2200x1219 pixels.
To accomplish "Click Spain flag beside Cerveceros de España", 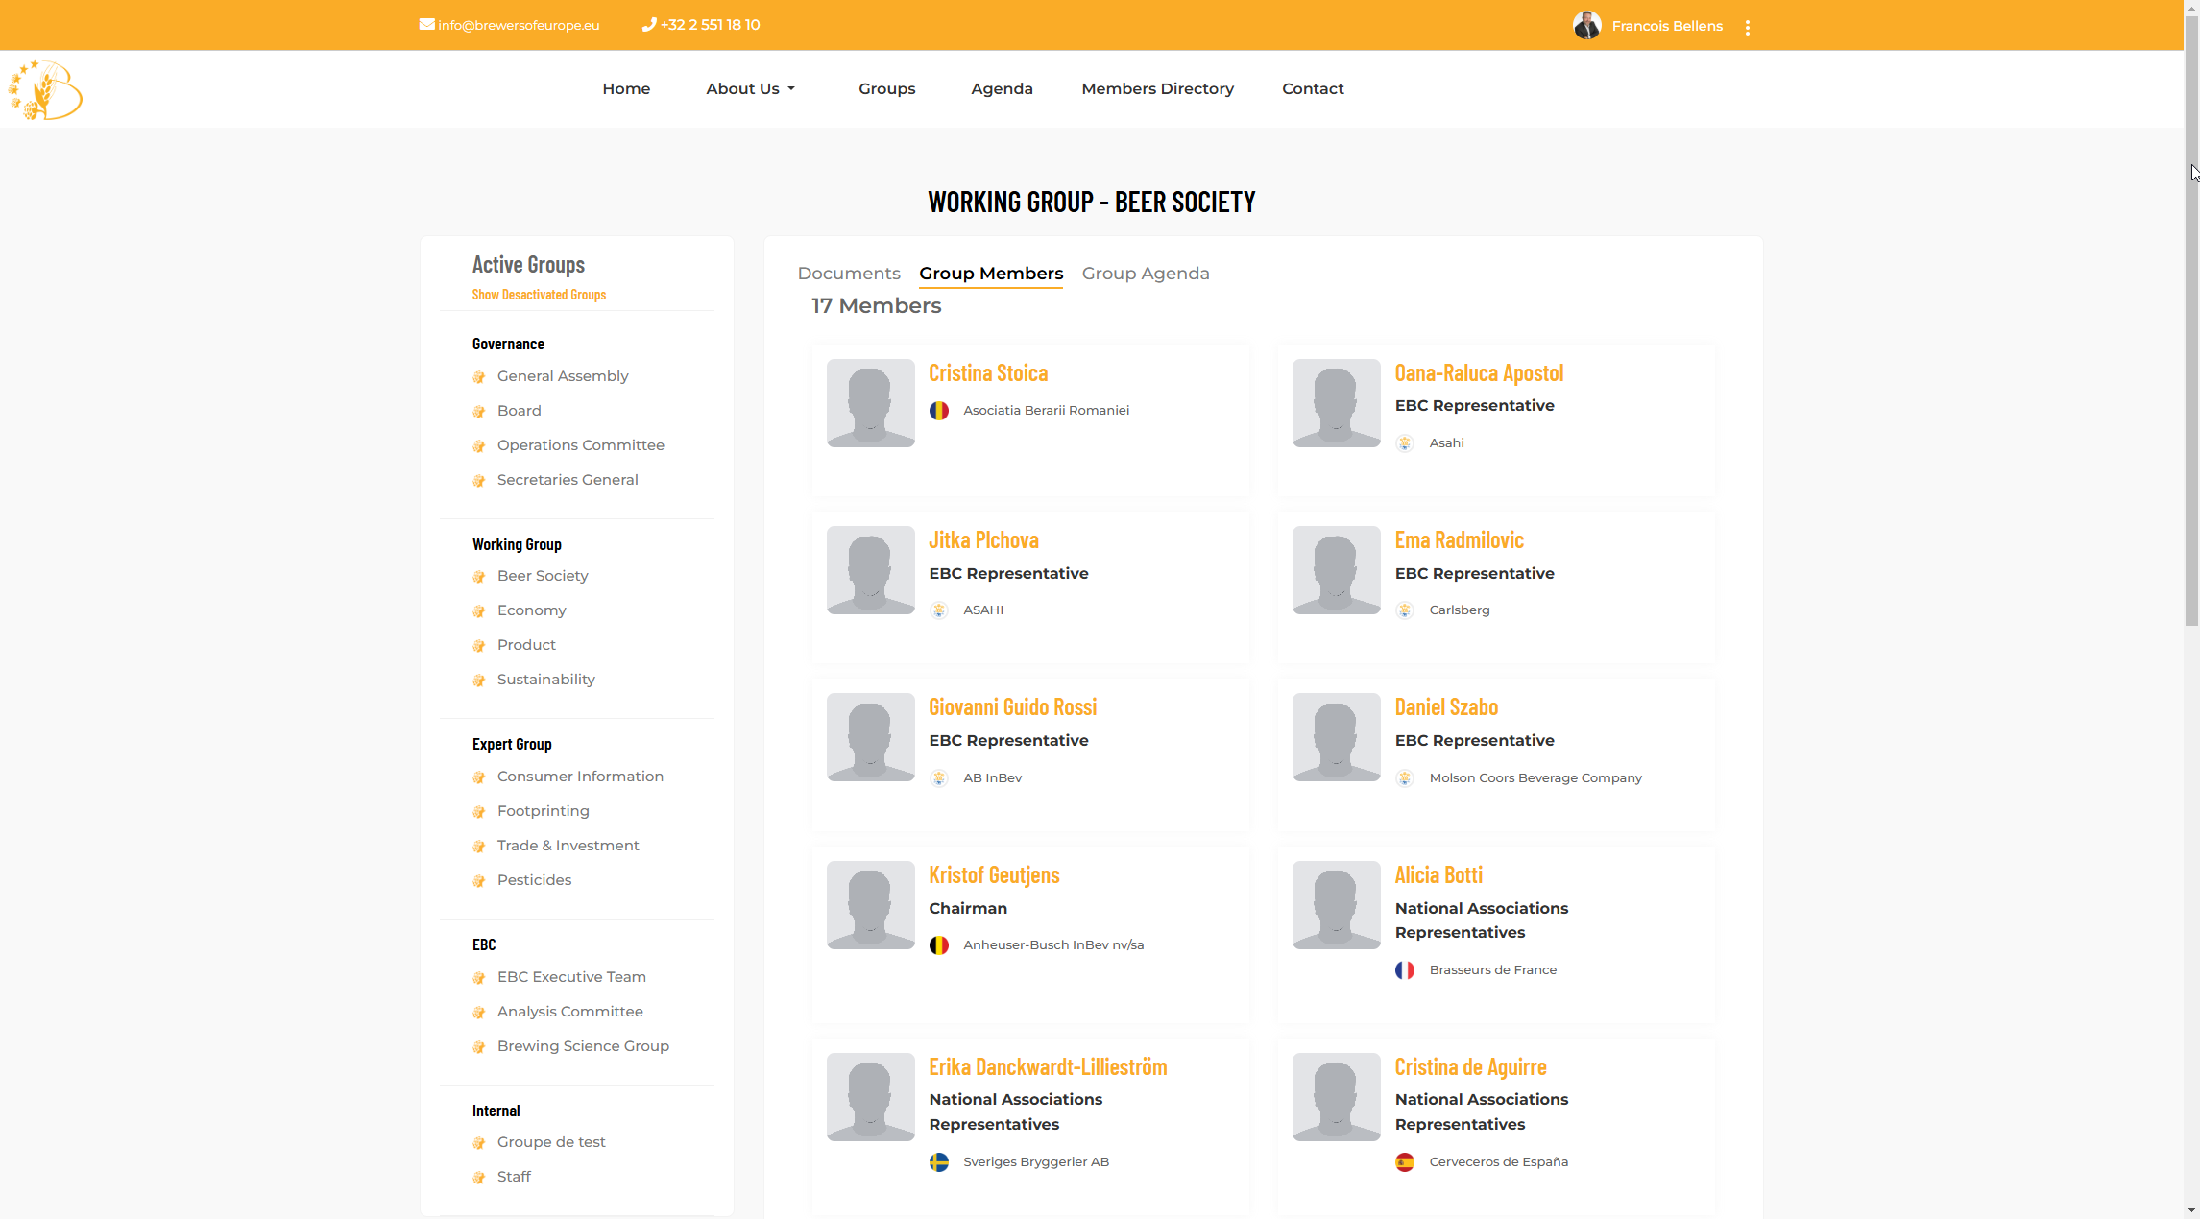I will (1405, 1162).
